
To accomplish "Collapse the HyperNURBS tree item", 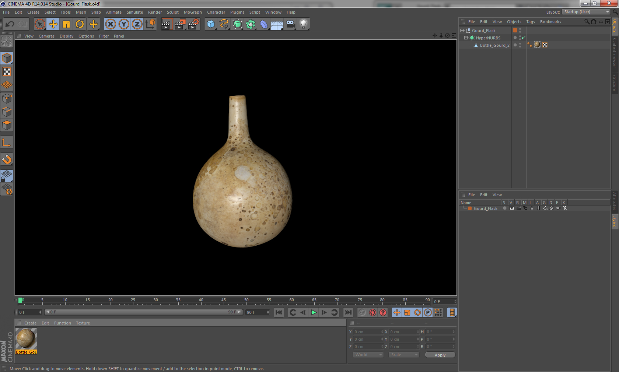I will [x=466, y=38].
